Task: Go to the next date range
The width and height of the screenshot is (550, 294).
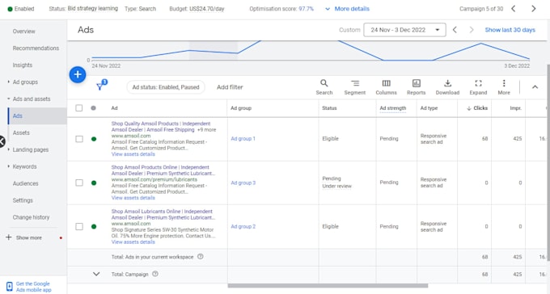Action: coord(472,30)
